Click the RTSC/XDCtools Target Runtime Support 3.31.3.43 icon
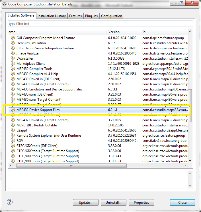This screenshot has height=212, width=201. pos(13,156)
